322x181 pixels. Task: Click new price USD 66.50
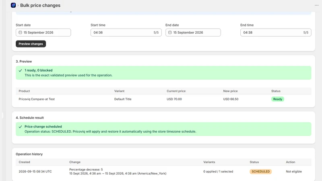point(231,99)
